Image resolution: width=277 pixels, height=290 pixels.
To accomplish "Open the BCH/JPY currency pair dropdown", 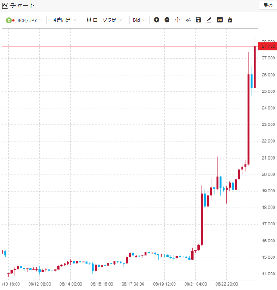I will 24,20.
